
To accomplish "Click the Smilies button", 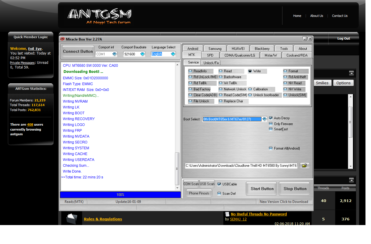I will [x=322, y=83].
